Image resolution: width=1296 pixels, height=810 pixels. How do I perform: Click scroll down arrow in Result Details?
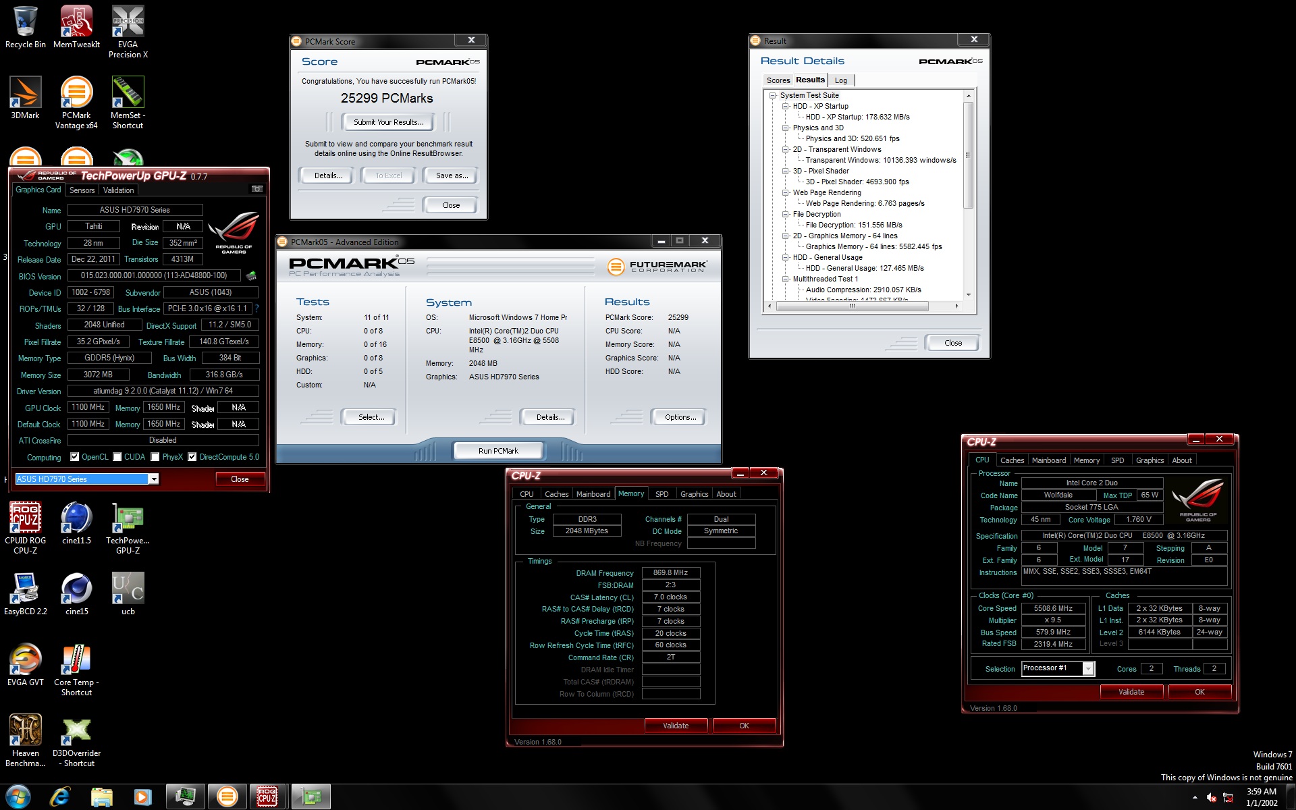(969, 295)
